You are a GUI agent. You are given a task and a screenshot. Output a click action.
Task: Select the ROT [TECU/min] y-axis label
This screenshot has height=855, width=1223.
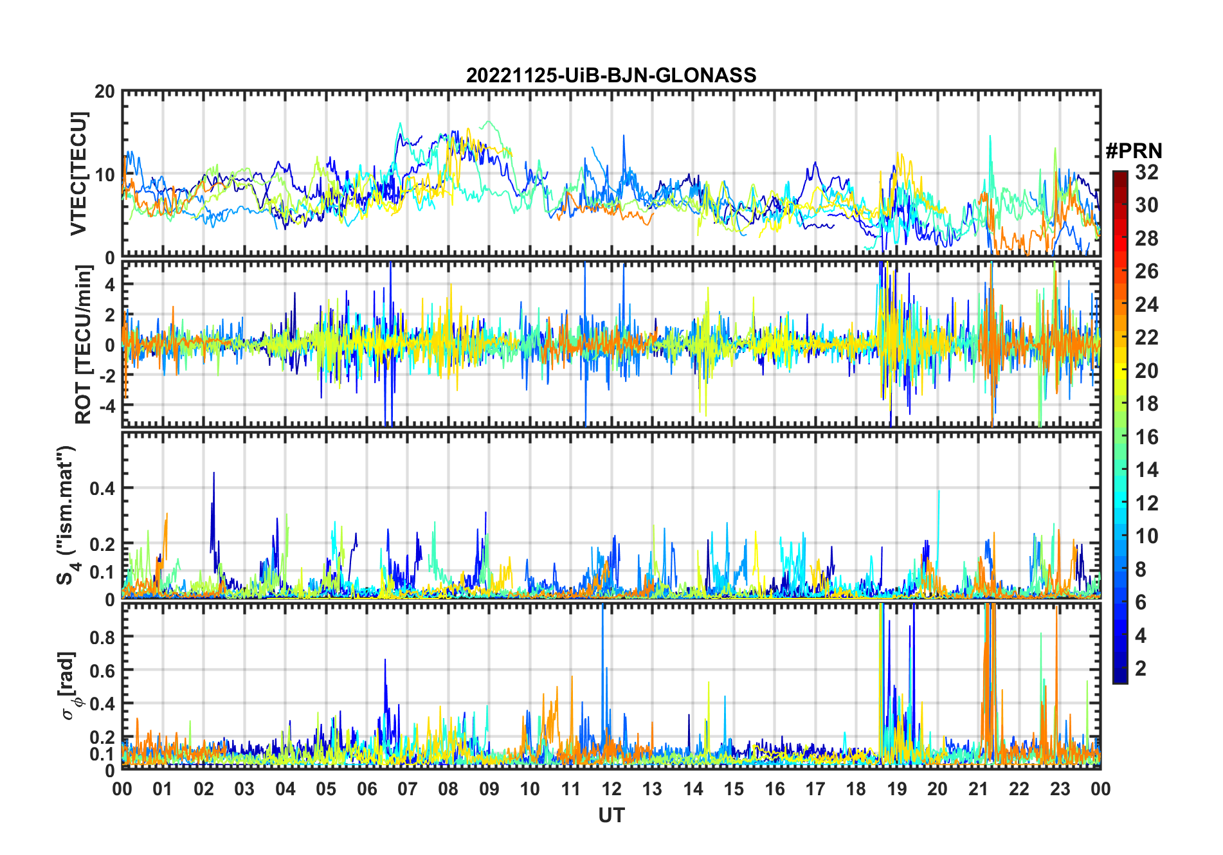point(83,344)
